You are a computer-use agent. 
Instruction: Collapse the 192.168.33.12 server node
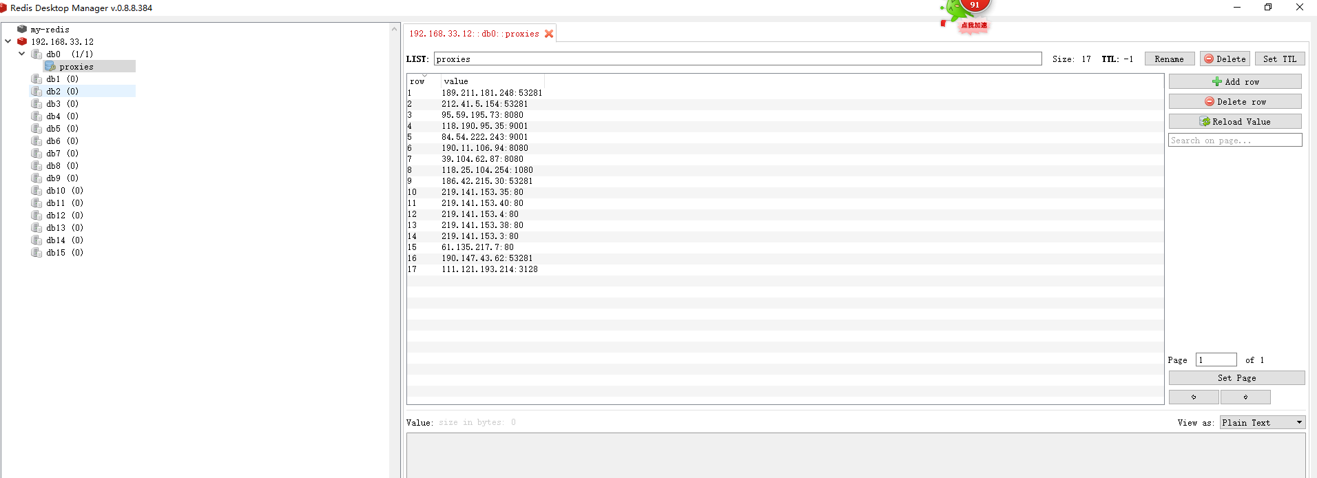[x=8, y=41]
